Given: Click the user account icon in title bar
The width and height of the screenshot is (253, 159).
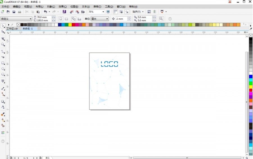Looking at the screenshot, I should [230, 2].
